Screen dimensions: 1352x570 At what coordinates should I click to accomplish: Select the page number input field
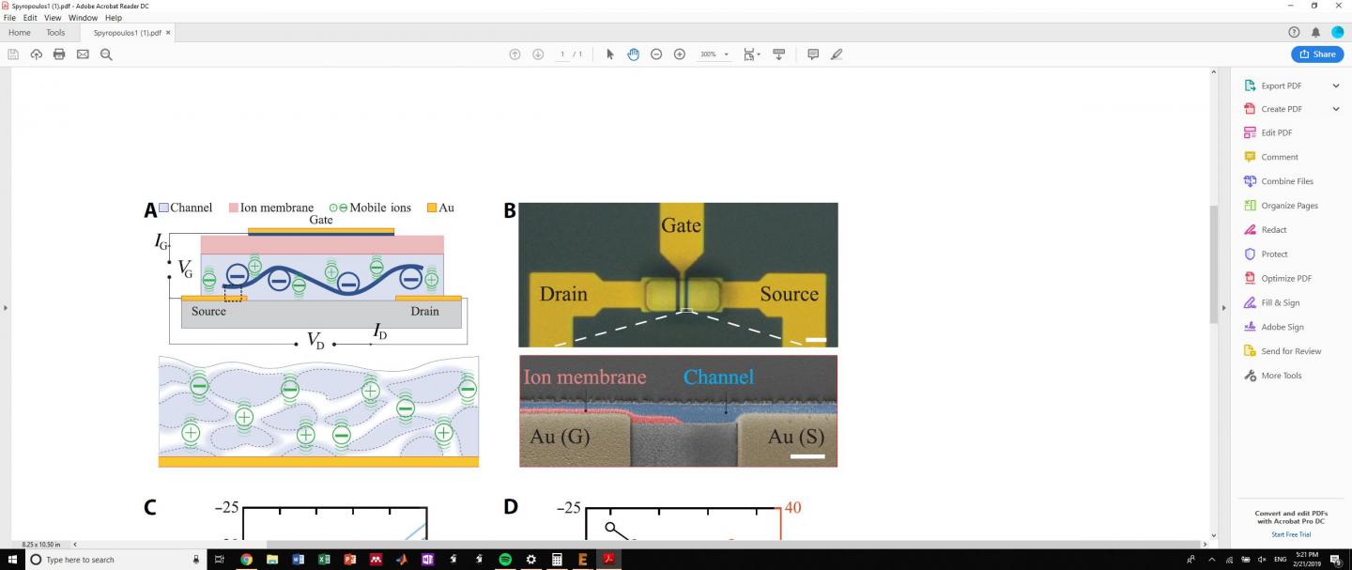point(562,54)
